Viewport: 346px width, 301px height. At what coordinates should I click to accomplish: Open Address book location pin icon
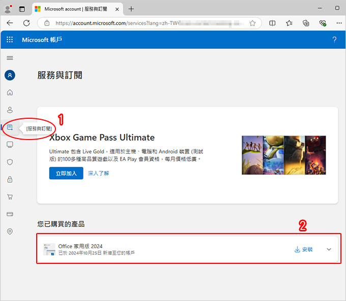tap(10, 231)
